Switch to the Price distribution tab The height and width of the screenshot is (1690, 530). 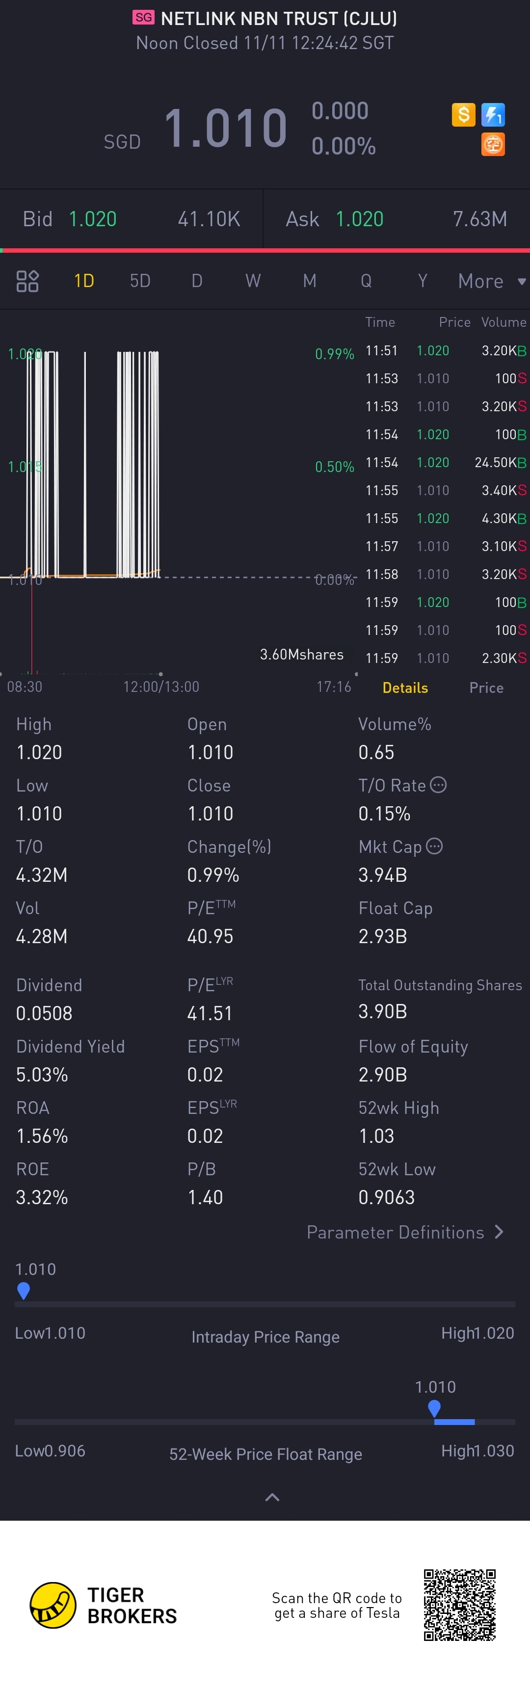coord(486,687)
